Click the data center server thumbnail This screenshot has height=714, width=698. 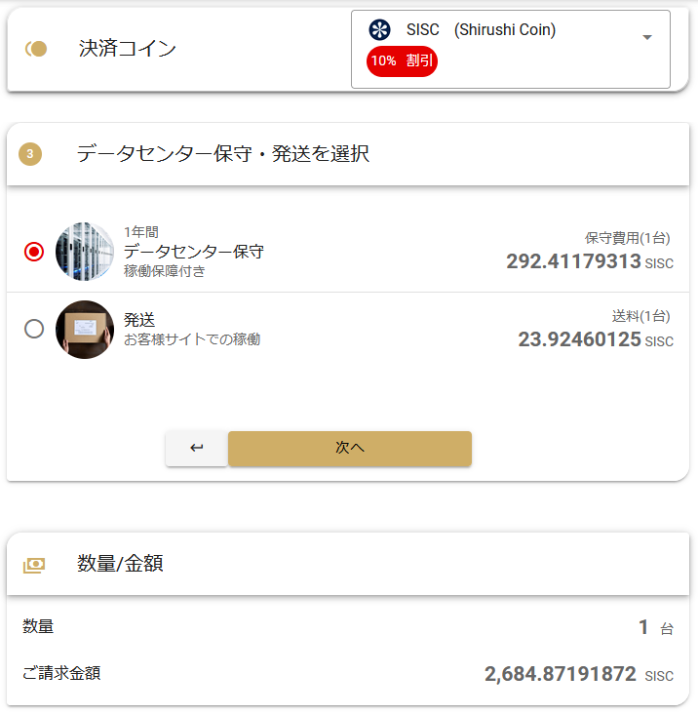[85, 252]
